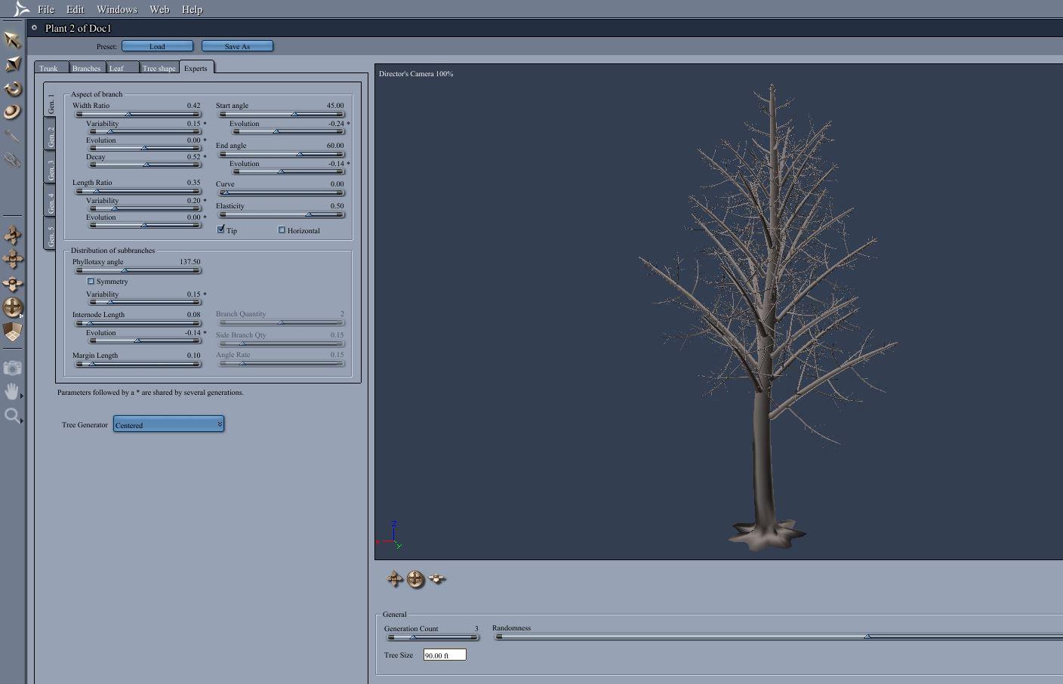1063x684 pixels.
Task: Uncheck the Tip checkbox
Action: click(221, 230)
